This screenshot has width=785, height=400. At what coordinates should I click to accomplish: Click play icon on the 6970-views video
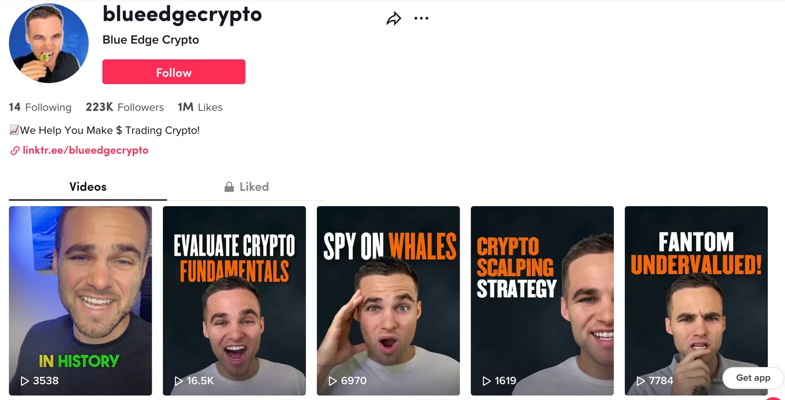click(x=333, y=381)
